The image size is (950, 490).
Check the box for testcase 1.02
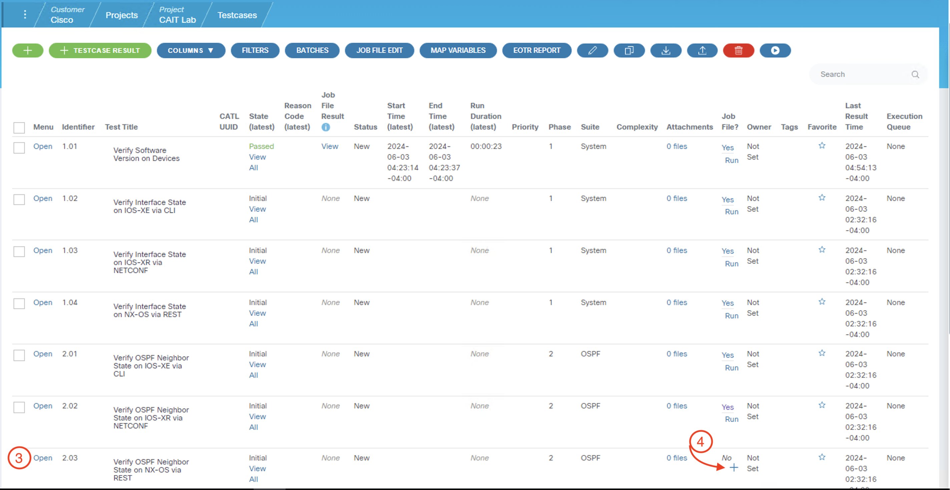click(19, 200)
